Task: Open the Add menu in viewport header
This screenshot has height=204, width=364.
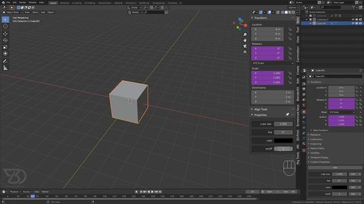Action: coord(43,12)
